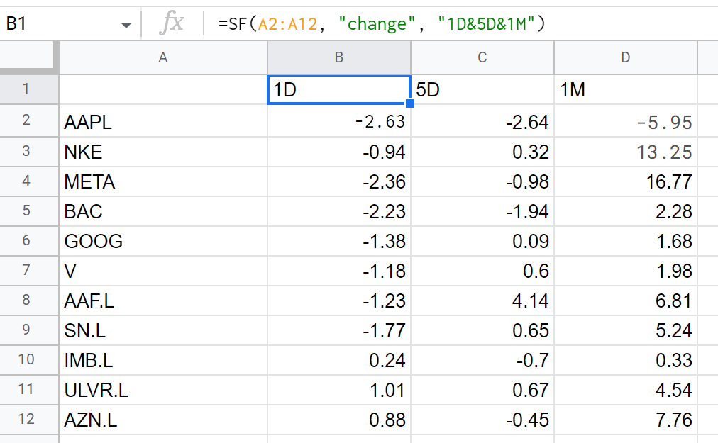
Task: Click the 16.77 value for META
Action: 626,181
